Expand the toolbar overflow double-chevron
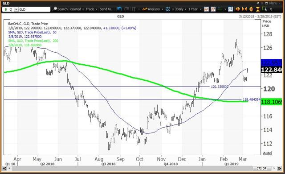The image size is (285, 174). click(271, 9)
